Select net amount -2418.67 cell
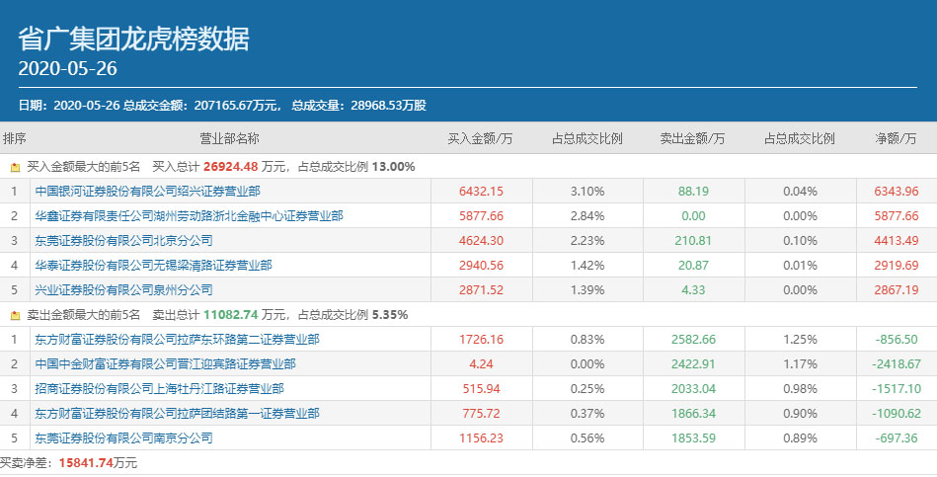The width and height of the screenshot is (937, 477). (897, 364)
